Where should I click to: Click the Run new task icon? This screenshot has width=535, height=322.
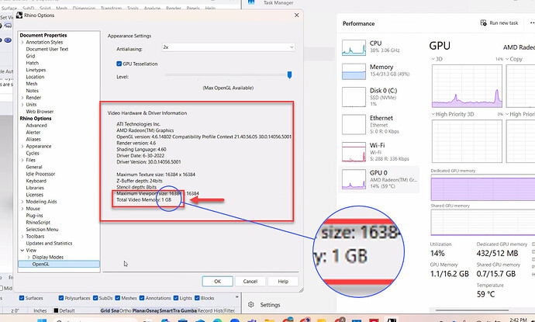(483, 23)
